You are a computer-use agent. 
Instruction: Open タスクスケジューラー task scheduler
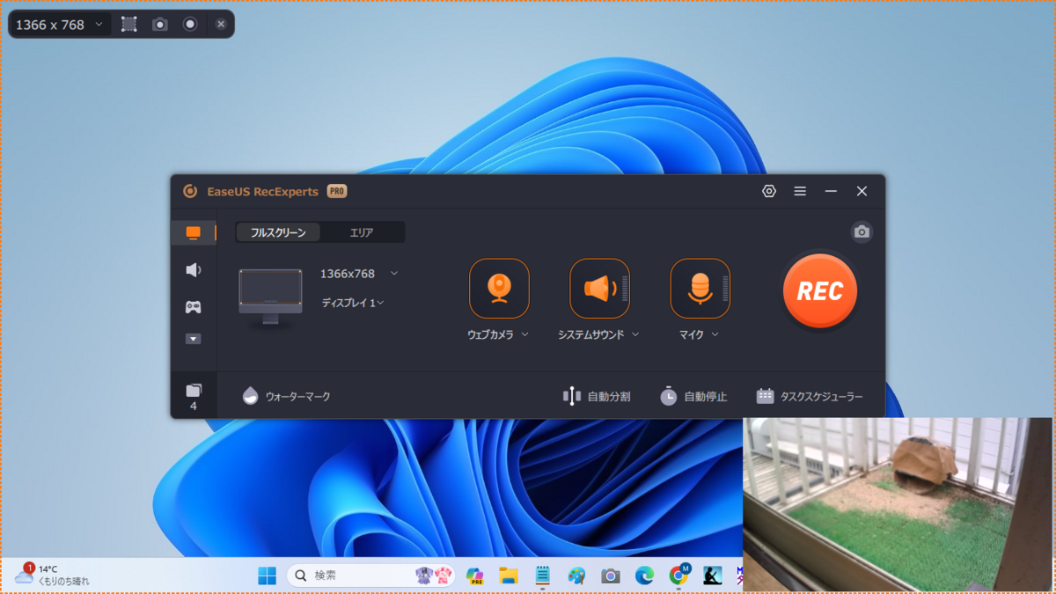pos(810,397)
